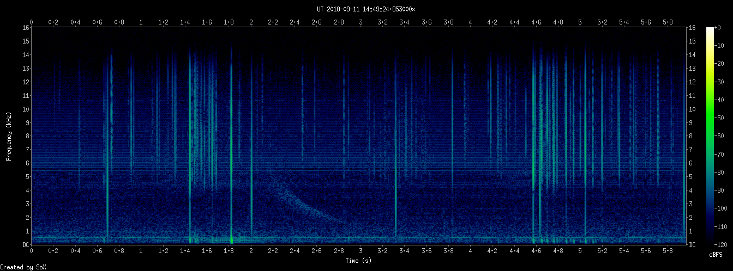Click the "3.2" tick on the top time axis
This screenshot has width=733, height=271.
pos(383,22)
